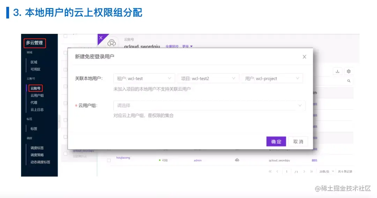
Task: Click the admin link in houjiazong row
Action: coord(198,160)
